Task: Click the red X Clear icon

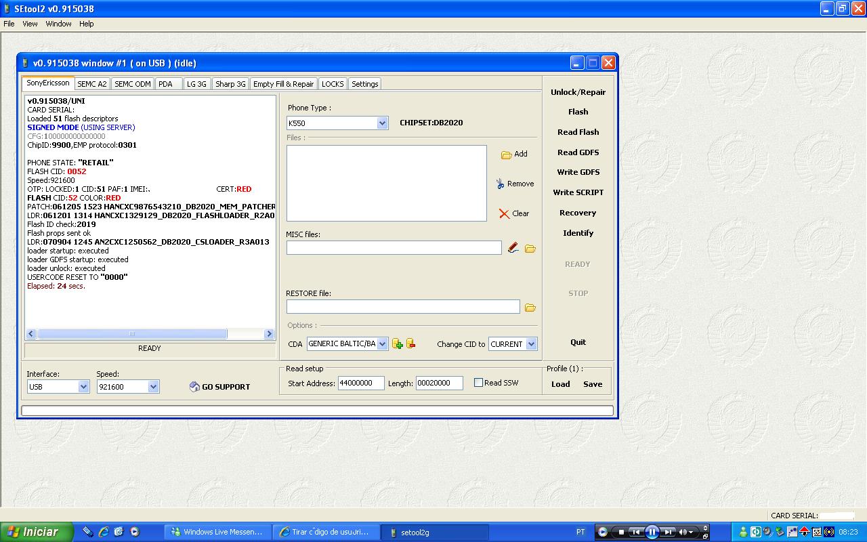Action: click(504, 213)
